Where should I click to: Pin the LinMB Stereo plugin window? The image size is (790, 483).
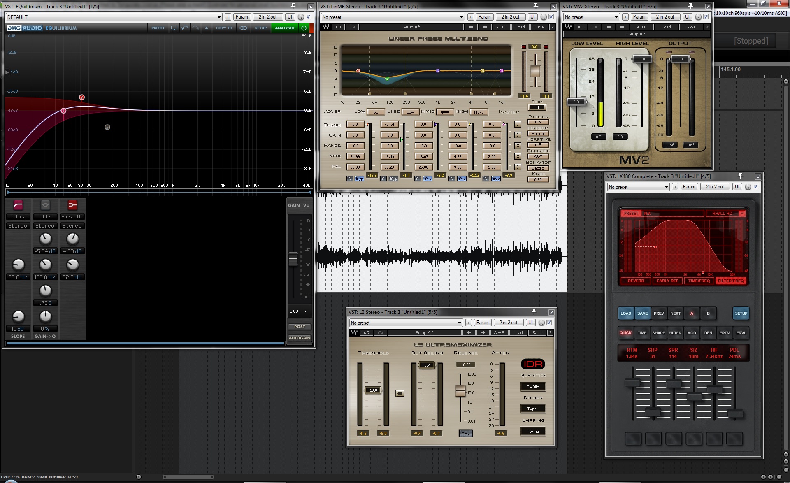pyautogui.click(x=536, y=6)
